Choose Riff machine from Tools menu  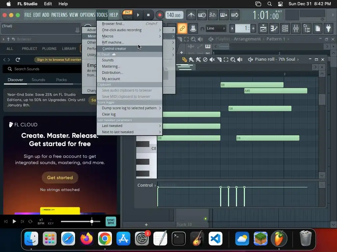click(x=129, y=42)
